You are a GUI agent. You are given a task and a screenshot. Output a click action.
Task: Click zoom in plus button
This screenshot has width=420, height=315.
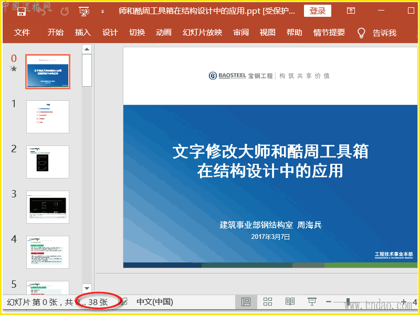pyautogui.click(x=404, y=301)
